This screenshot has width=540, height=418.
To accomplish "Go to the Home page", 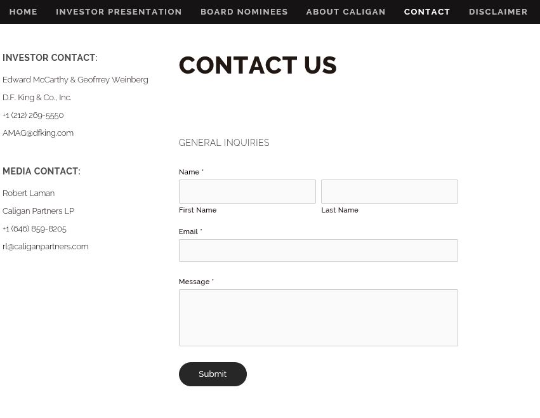I will (23, 12).
